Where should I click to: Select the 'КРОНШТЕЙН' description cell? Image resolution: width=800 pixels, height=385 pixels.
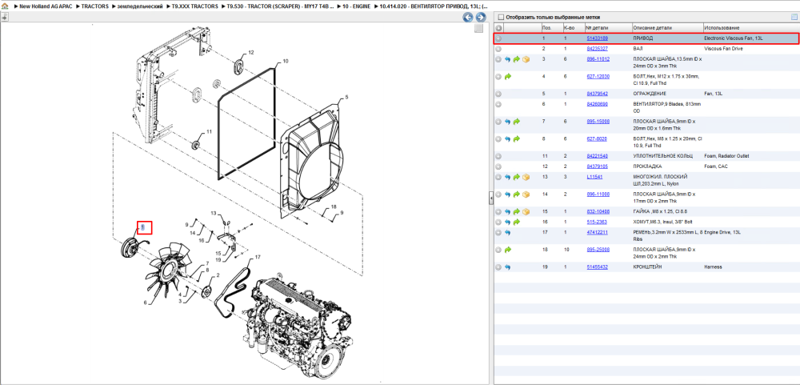(x=647, y=267)
